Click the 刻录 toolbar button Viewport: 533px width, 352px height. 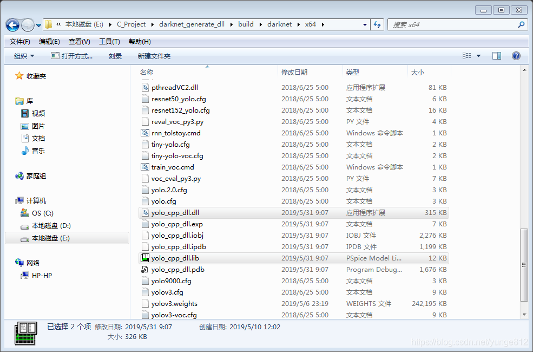click(115, 56)
